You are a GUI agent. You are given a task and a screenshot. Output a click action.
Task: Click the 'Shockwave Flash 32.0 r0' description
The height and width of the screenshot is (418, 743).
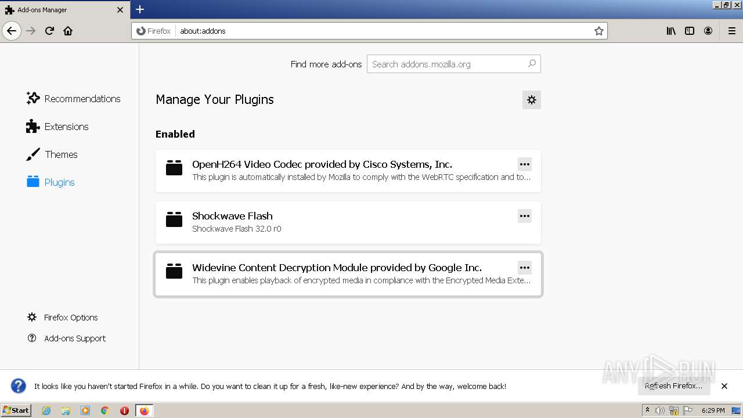tap(237, 229)
